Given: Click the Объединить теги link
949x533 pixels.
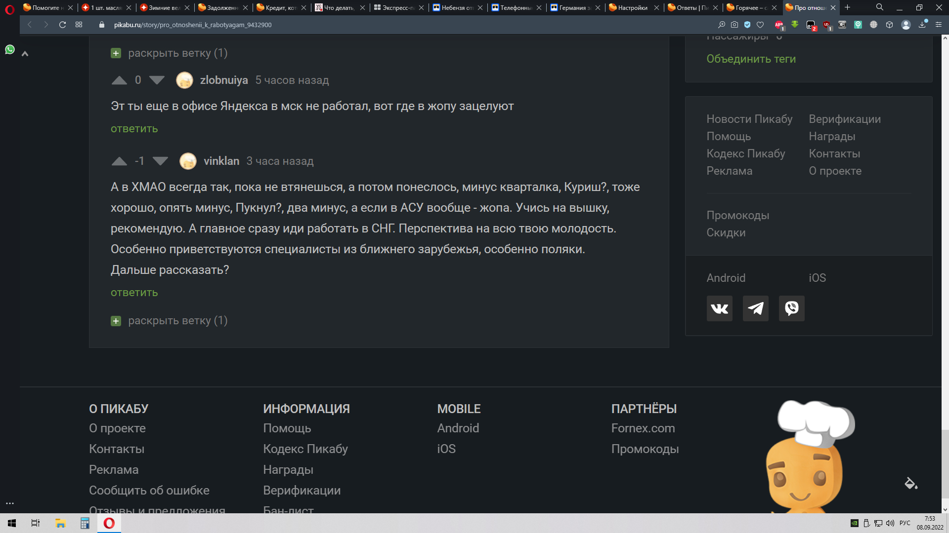Looking at the screenshot, I should coord(751,59).
